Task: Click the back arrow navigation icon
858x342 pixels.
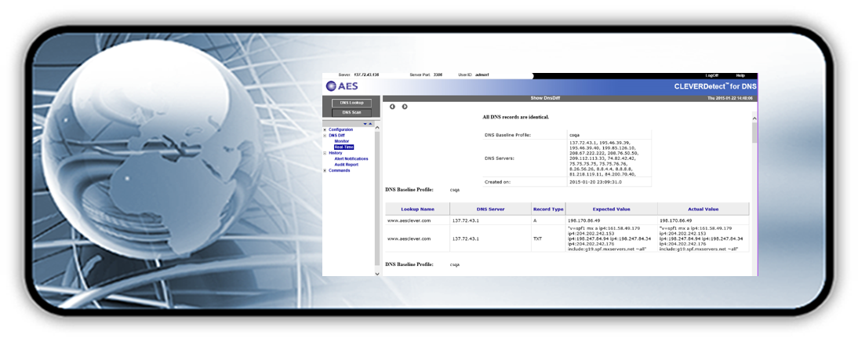Action: [x=392, y=107]
